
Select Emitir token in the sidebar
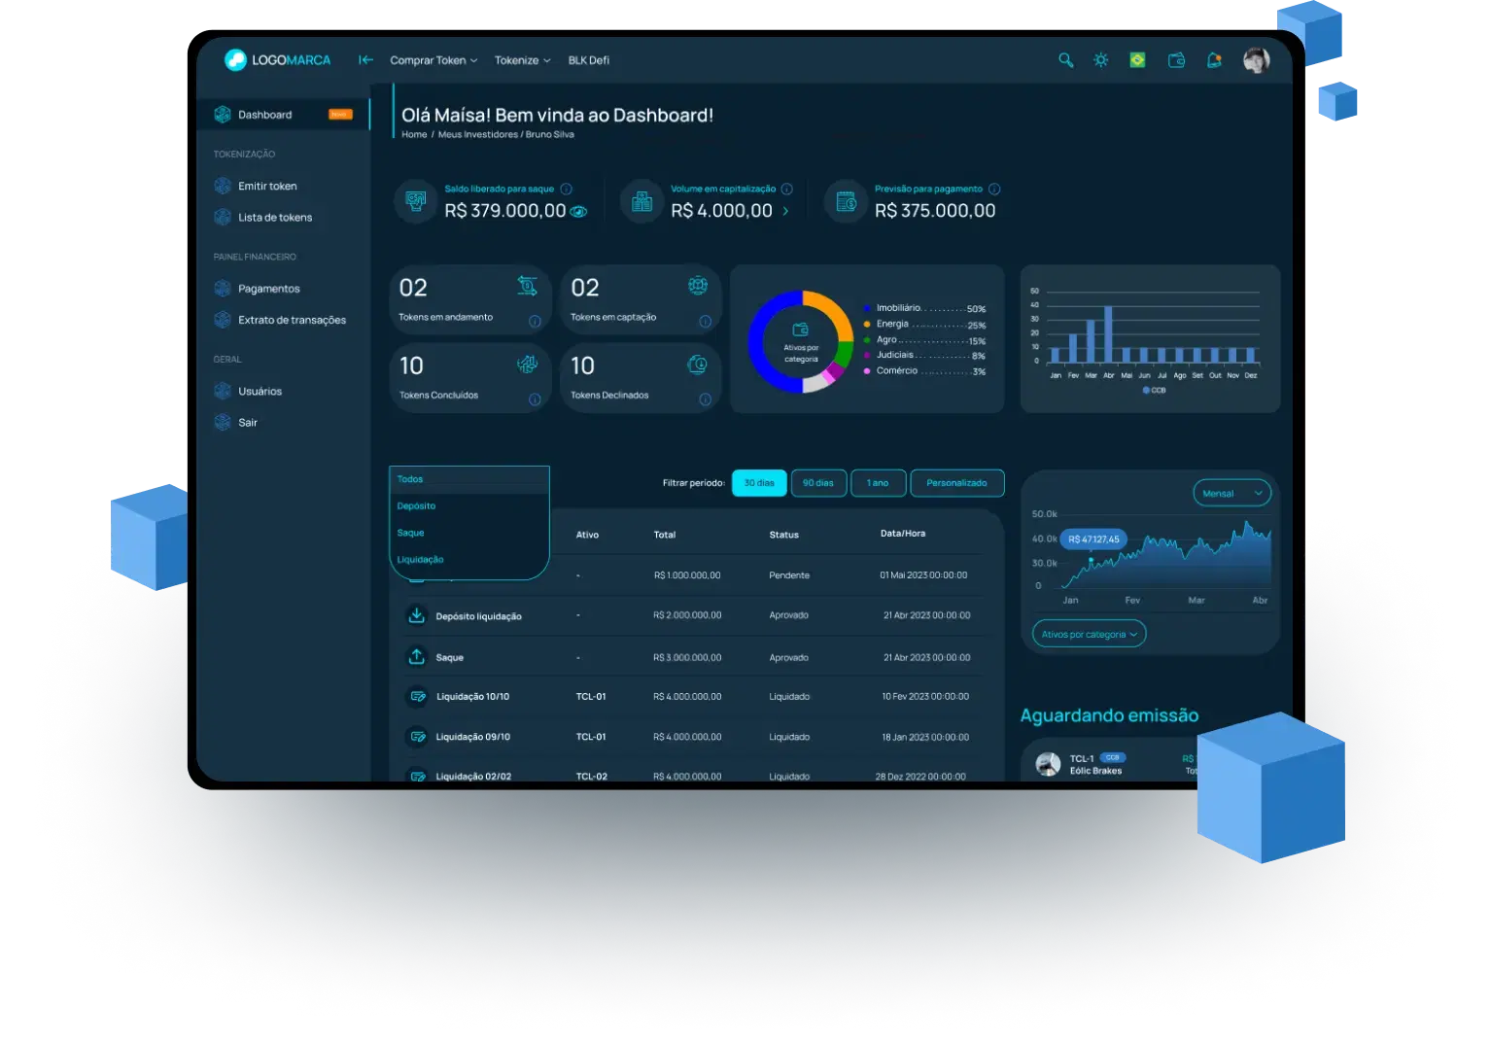[267, 186]
